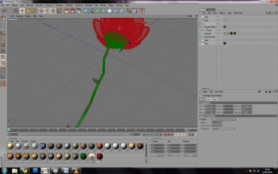Render to Picture Viewer
The image size is (278, 174).
point(73,11)
